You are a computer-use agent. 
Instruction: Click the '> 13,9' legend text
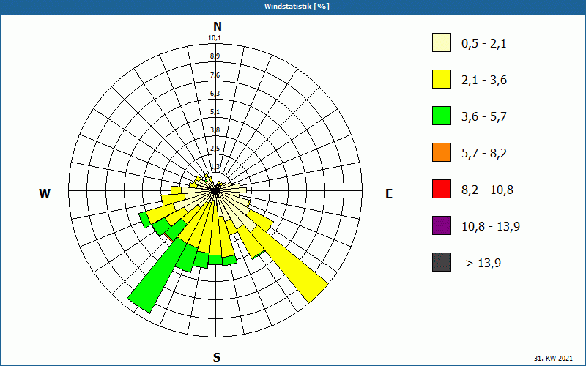(x=483, y=264)
